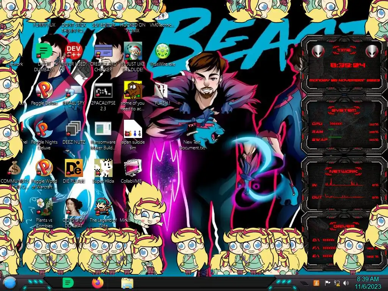Open Firefox from the taskbar
The width and height of the screenshot is (388, 291).
tap(97, 283)
